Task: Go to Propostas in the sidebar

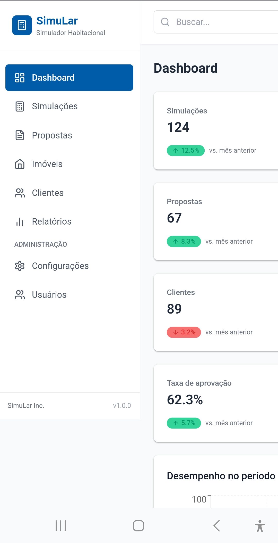Action: [x=52, y=135]
